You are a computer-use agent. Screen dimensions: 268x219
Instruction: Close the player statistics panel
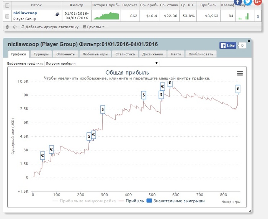pos(249,41)
